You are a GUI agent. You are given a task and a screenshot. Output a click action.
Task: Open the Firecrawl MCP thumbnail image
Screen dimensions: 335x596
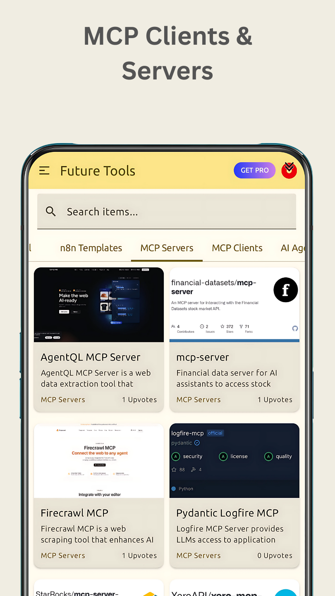[99, 461]
